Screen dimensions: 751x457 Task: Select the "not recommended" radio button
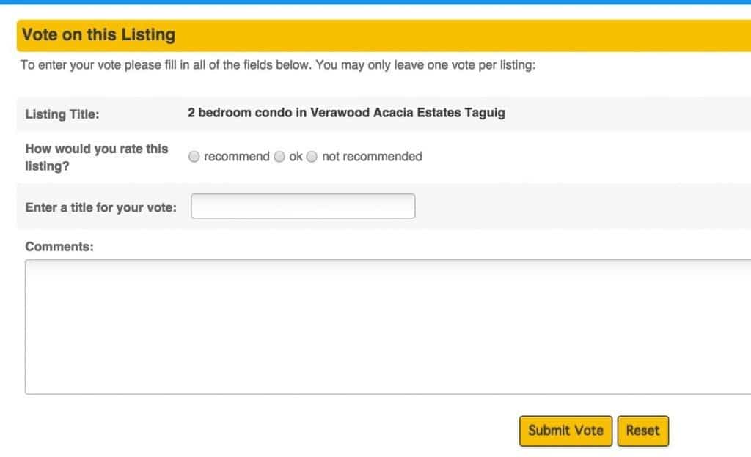pyautogui.click(x=312, y=156)
